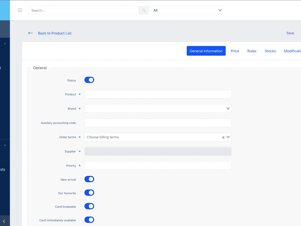Toggle the Status switch
301x226 pixels.
pos(89,80)
